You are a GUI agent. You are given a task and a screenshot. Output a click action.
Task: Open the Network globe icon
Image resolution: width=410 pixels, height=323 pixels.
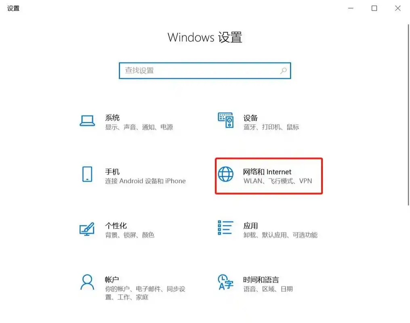(226, 174)
